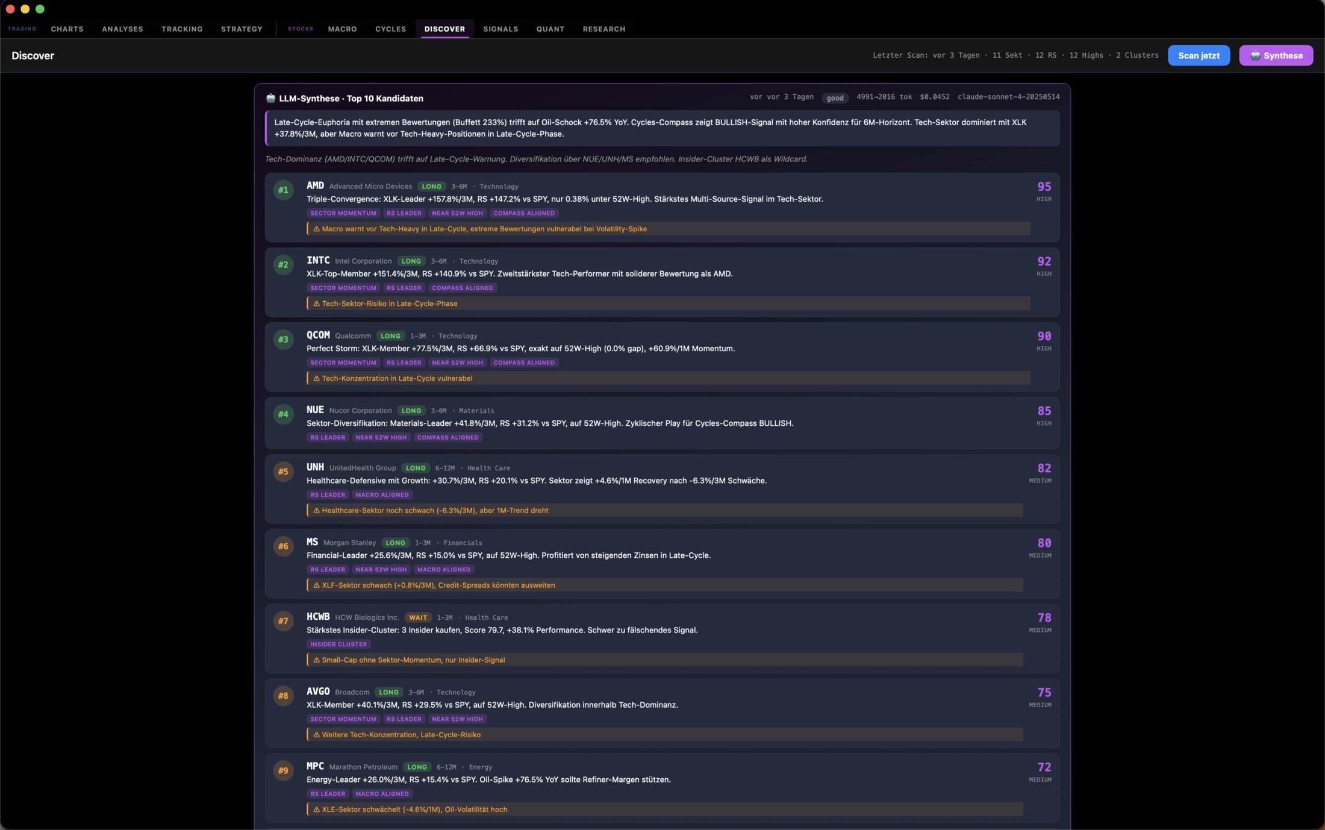Click the QCOM ticker symbol
Screen dimensions: 1325x830
[x=318, y=335]
